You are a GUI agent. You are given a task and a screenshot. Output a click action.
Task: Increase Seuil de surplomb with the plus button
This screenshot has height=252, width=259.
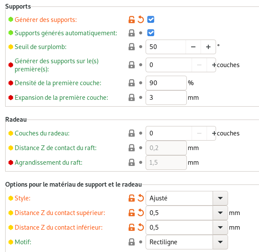(x=208, y=47)
